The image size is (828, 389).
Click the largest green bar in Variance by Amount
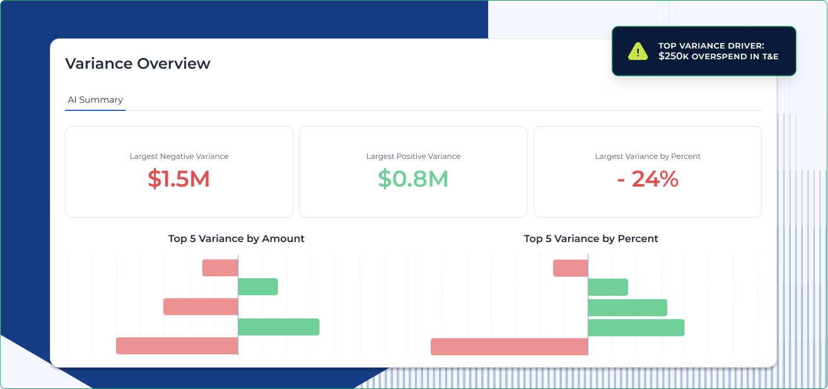[x=278, y=327]
